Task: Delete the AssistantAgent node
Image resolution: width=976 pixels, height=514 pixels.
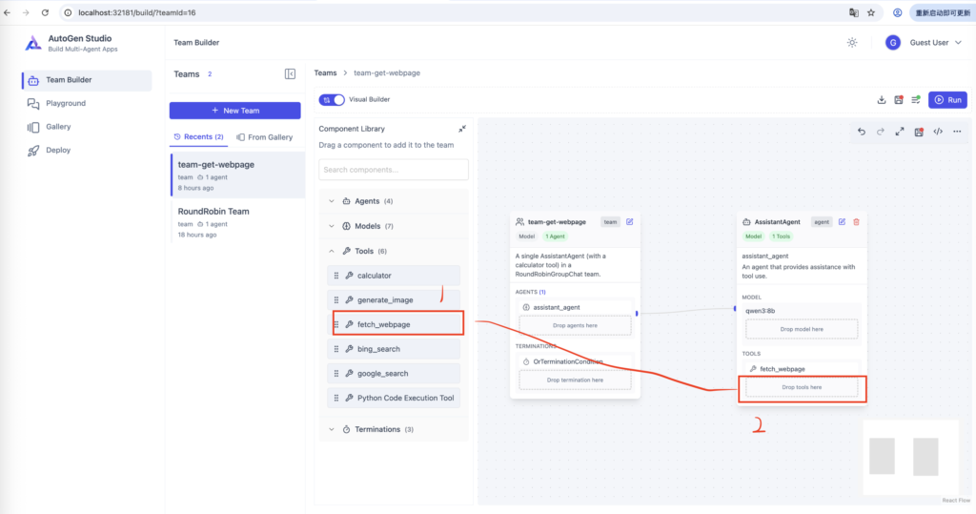Action: [x=856, y=222]
